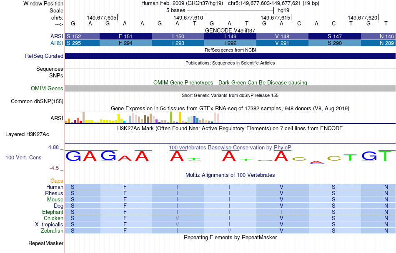Open RefSeq genes from NCBI track title
Image resolution: width=396 pixels, height=253 pixels.
[x=230, y=50]
